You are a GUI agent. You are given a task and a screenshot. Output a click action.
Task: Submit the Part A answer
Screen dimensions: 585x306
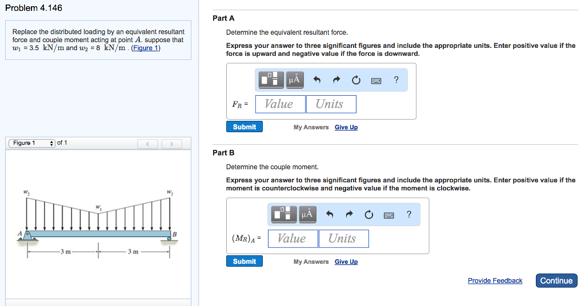pos(245,127)
